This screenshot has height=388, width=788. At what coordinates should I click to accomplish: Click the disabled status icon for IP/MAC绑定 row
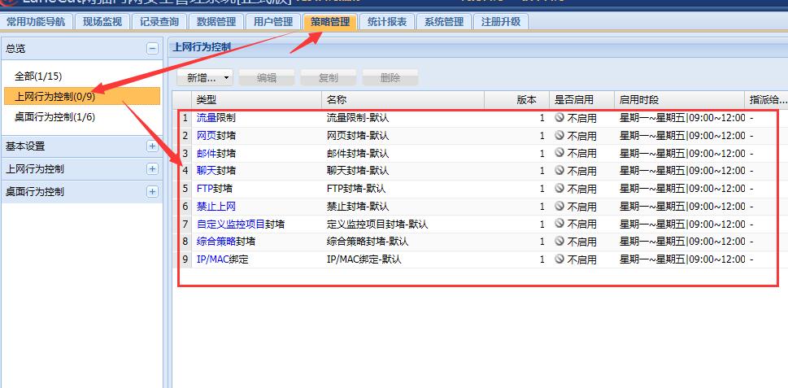(559, 259)
